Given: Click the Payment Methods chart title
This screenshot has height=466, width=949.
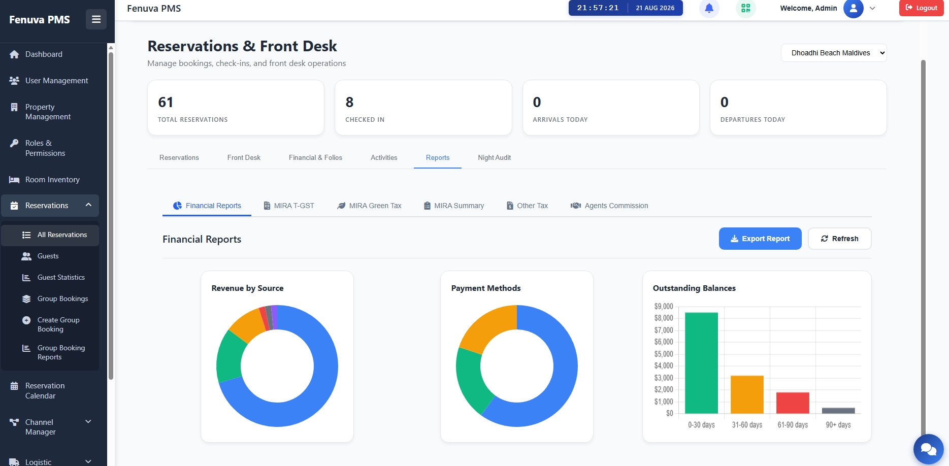Looking at the screenshot, I should pos(486,288).
